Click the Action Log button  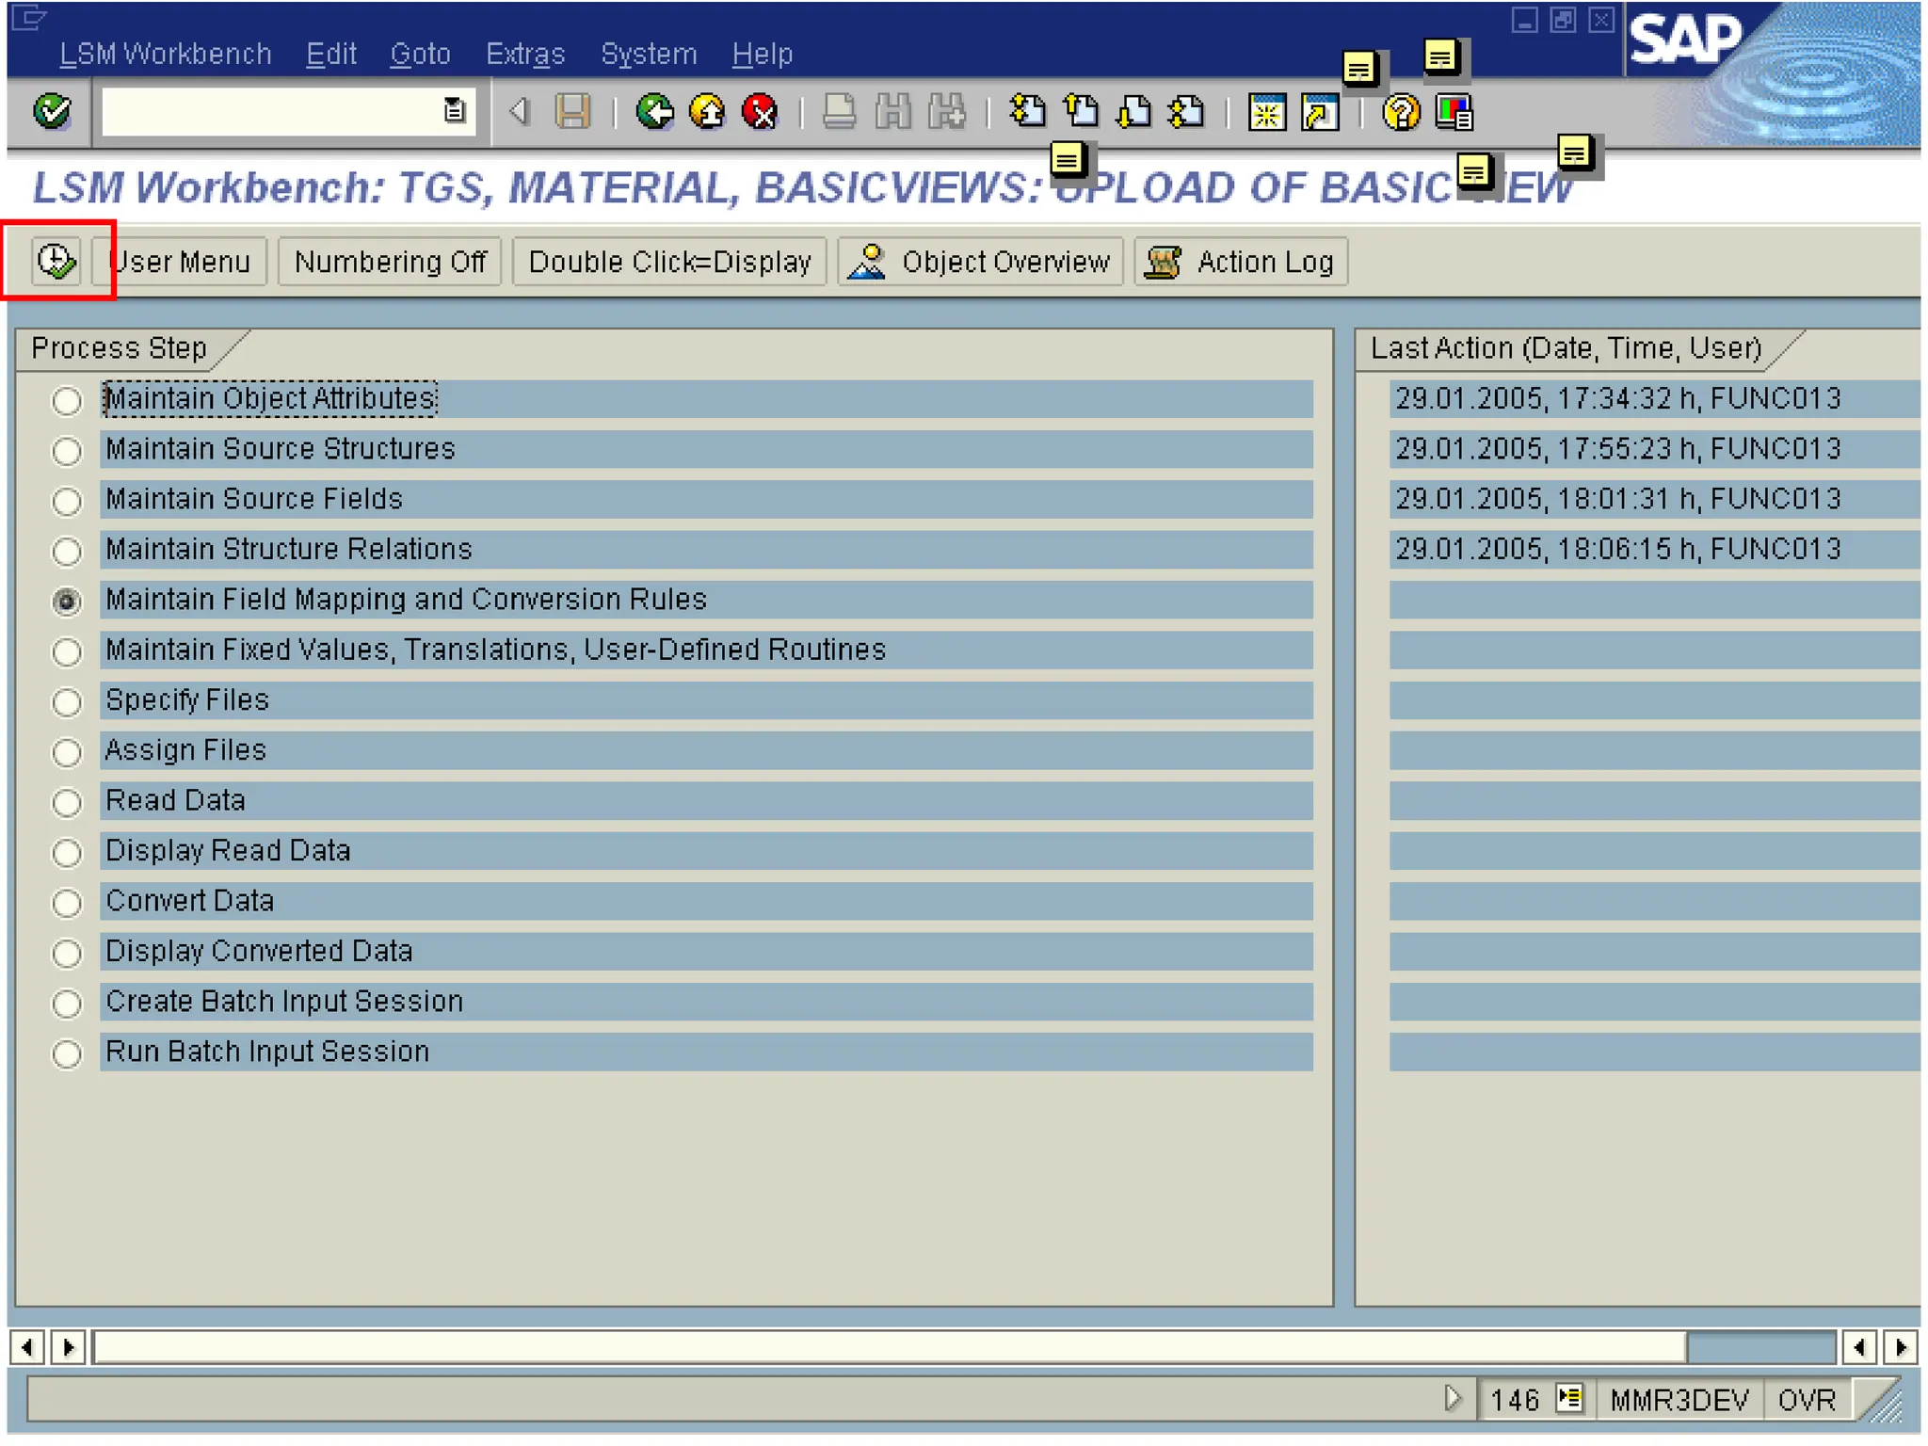coord(1241,262)
